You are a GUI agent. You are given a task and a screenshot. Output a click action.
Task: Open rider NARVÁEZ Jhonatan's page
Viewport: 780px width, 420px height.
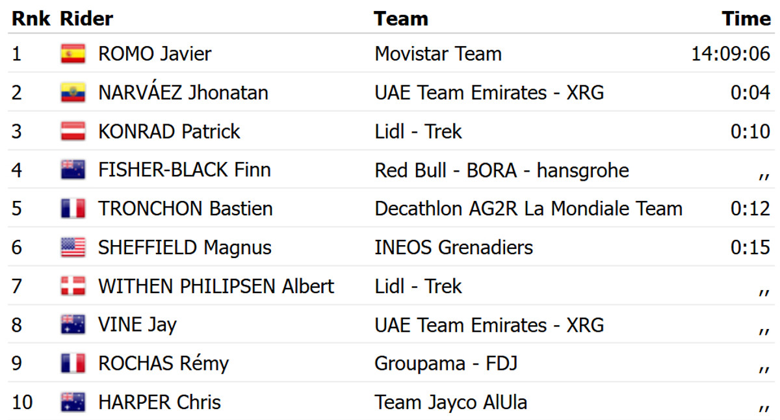coord(183,93)
